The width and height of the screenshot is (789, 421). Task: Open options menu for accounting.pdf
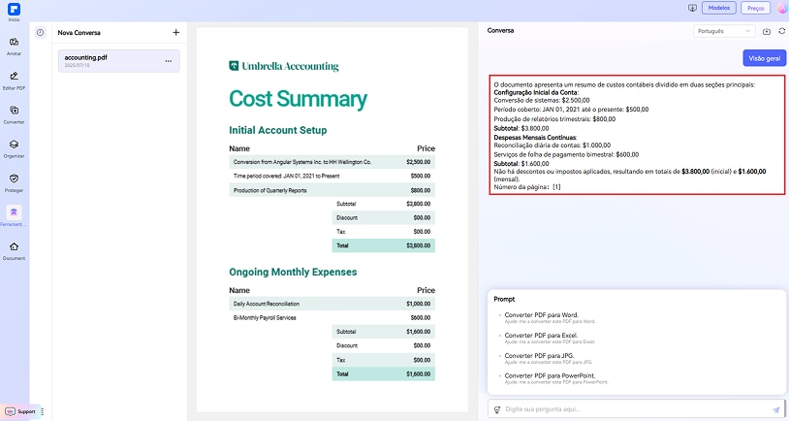pyautogui.click(x=169, y=61)
